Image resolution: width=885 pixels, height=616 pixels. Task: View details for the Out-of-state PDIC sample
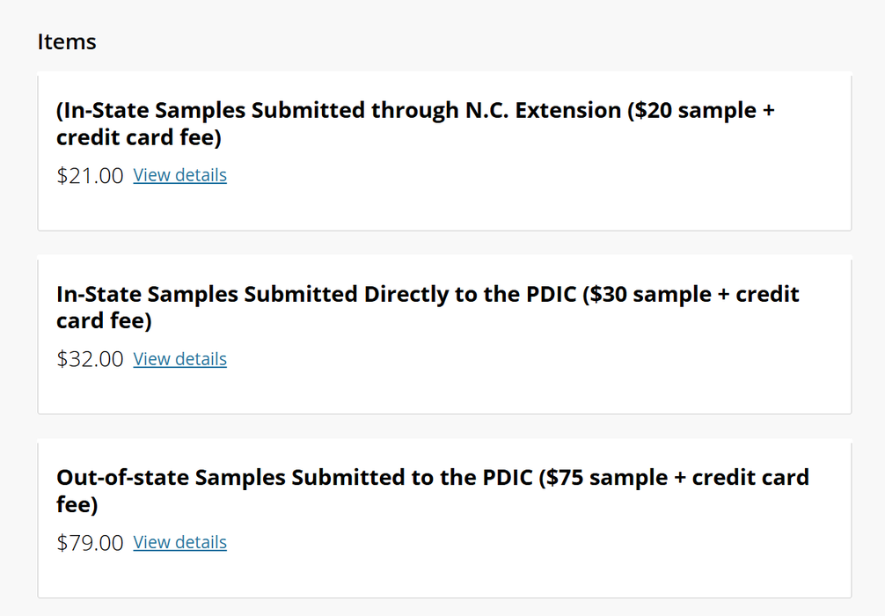(179, 542)
